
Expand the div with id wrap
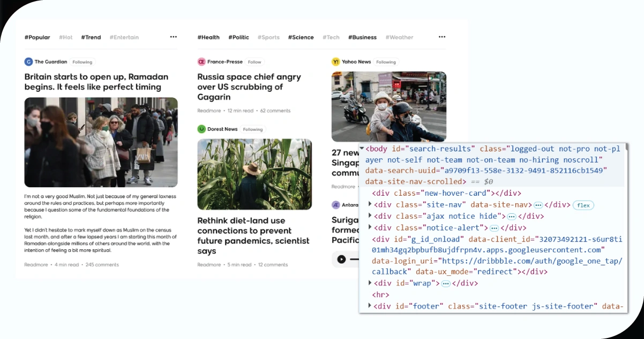(370, 283)
